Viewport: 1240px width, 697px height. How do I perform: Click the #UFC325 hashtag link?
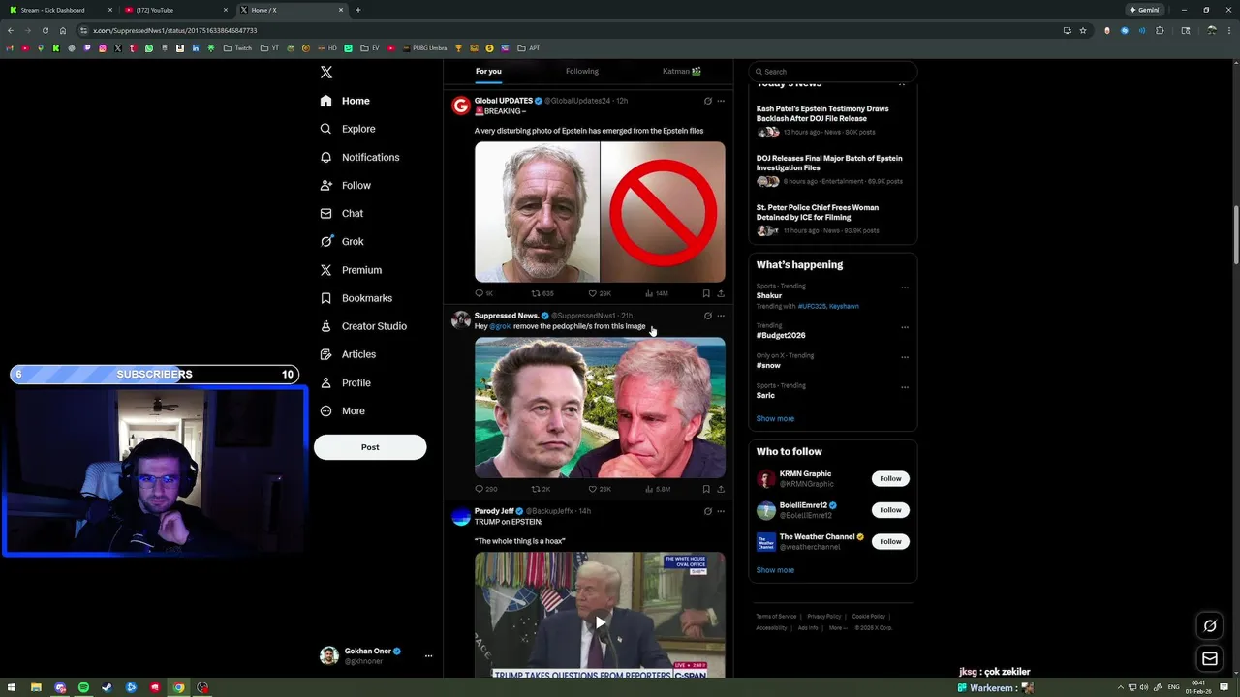812,306
